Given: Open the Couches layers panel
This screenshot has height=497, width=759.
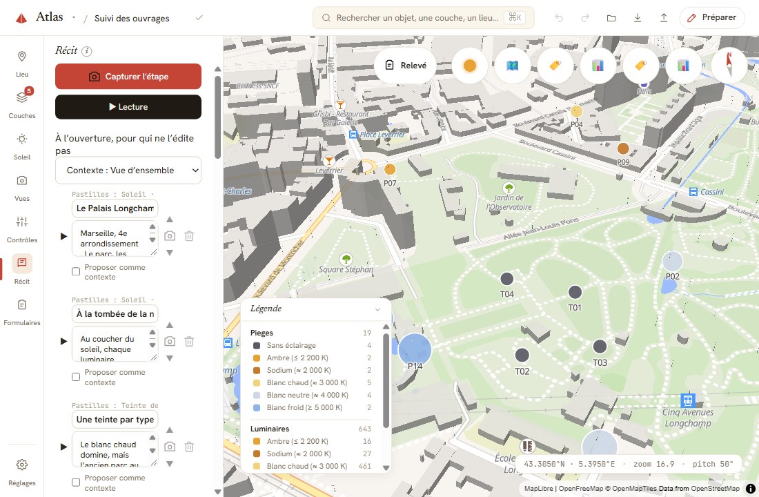Looking at the screenshot, I should pos(22,103).
